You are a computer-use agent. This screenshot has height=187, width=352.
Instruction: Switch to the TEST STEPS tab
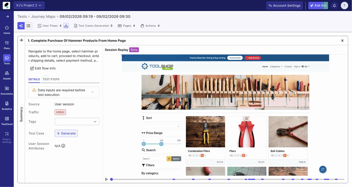(x=51, y=79)
